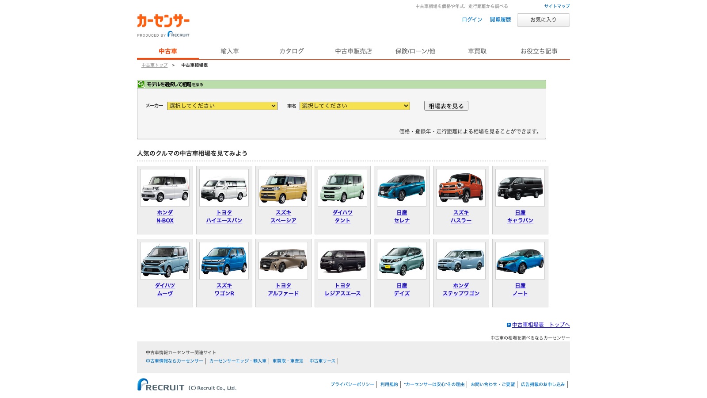The height and width of the screenshot is (398, 707).
Task: Click the Recruit logo in the footer
Action: point(161,385)
